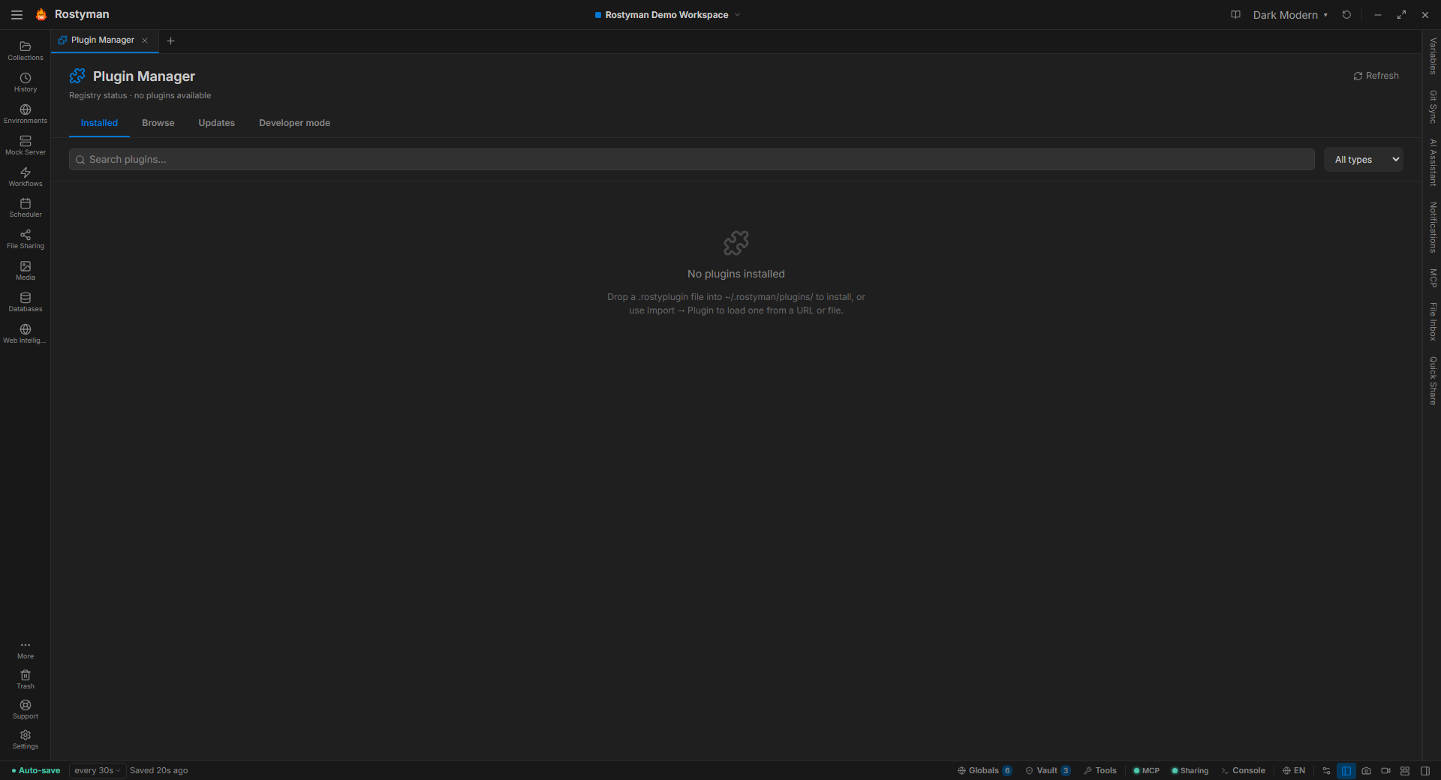This screenshot has width=1441, height=780.
Task: Open Globals in the status bar
Action: click(x=985, y=770)
